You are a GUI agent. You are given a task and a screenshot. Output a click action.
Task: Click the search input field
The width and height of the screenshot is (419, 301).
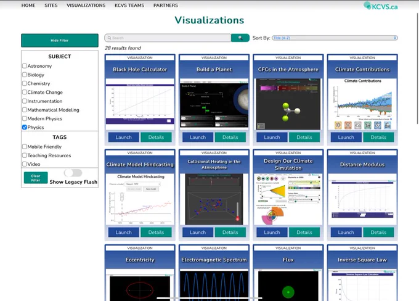tap(168, 38)
